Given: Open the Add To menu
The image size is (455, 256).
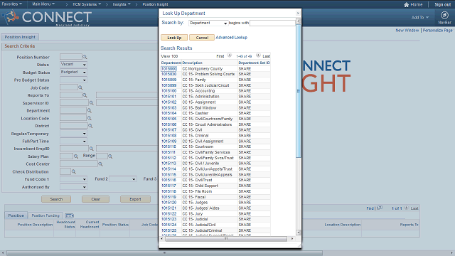Looking at the screenshot, I should [419, 17].
